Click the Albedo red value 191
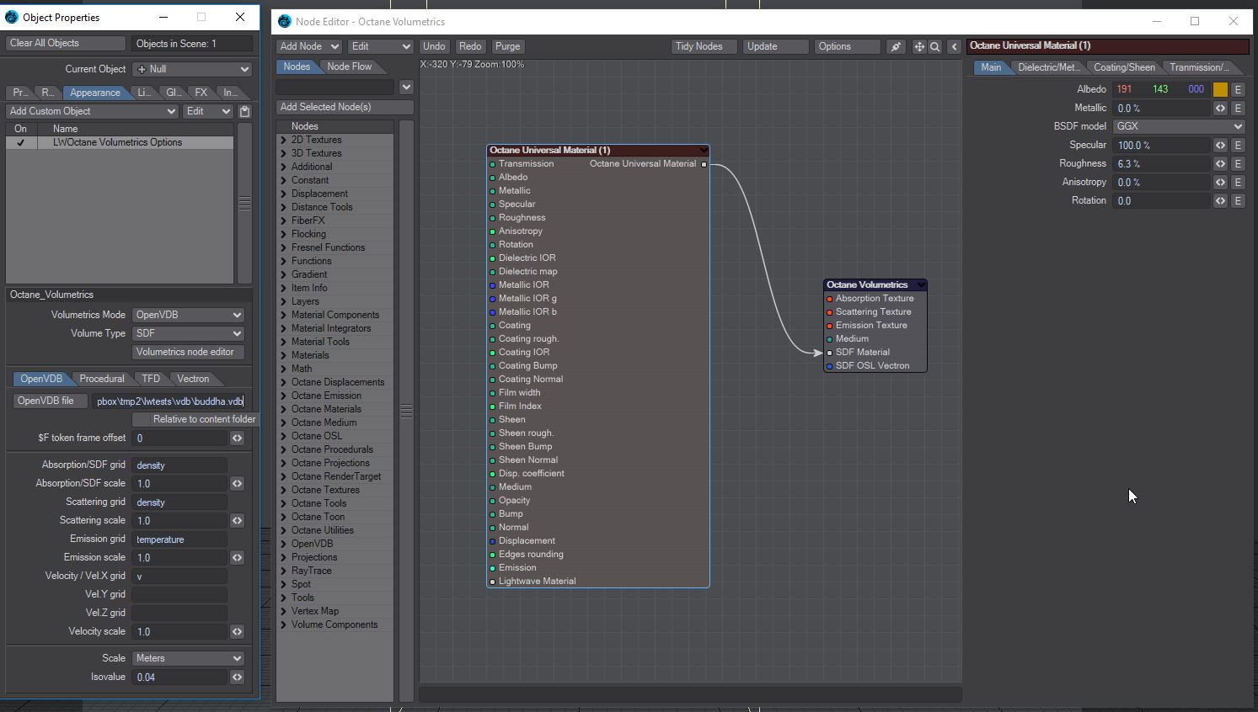 pos(1124,89)
